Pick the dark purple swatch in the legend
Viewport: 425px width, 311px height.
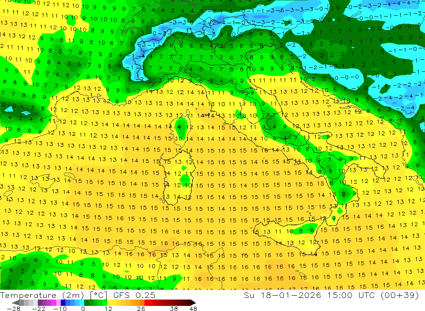click(40, 303)
